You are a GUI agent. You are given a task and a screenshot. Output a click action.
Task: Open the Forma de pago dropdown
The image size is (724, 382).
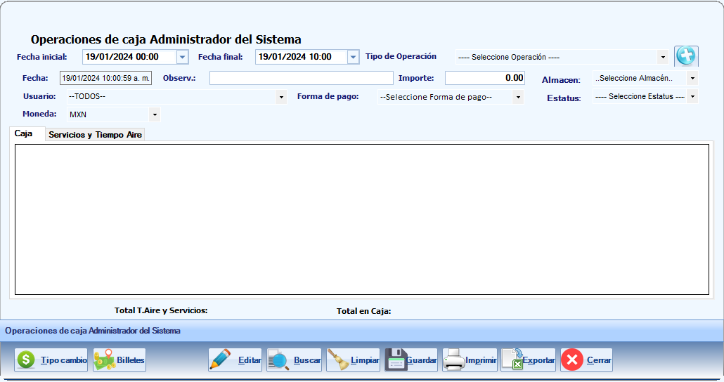pyautogui.click(x=518, y=97)
